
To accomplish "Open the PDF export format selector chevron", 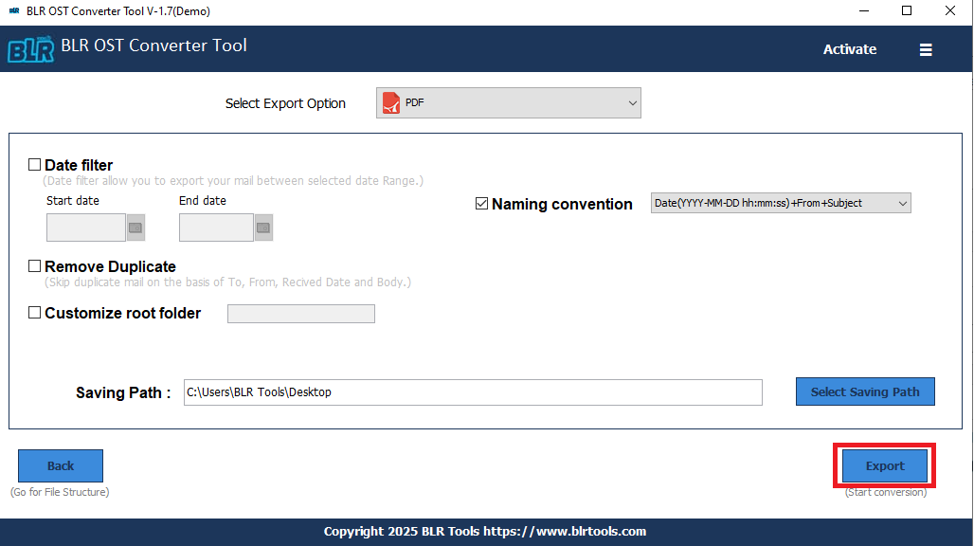I will pos(633,102).
